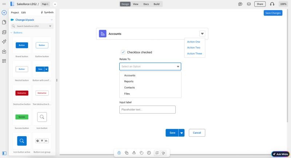Switch to the Build tab
291x158 pixels.
pyautogui.click(x=156, y=4)
